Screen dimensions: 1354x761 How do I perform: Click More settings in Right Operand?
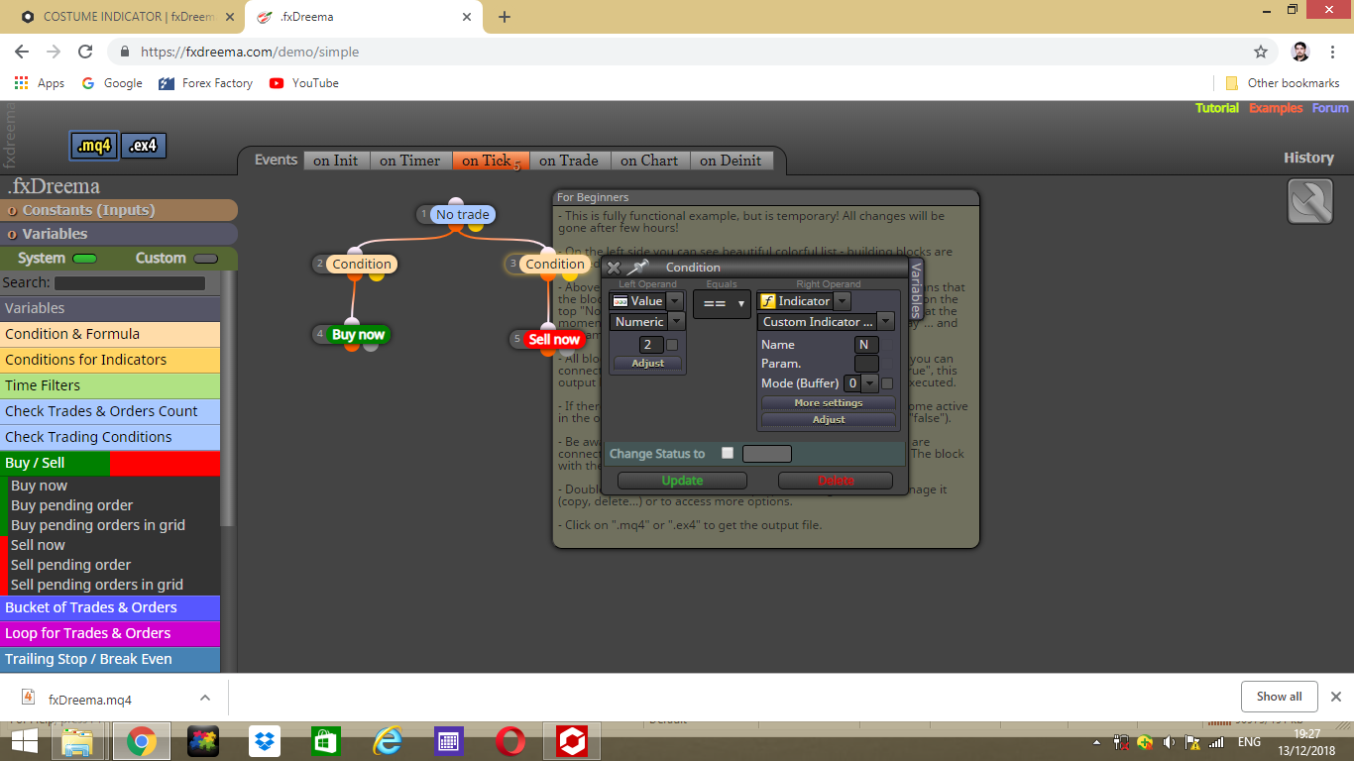829,403
